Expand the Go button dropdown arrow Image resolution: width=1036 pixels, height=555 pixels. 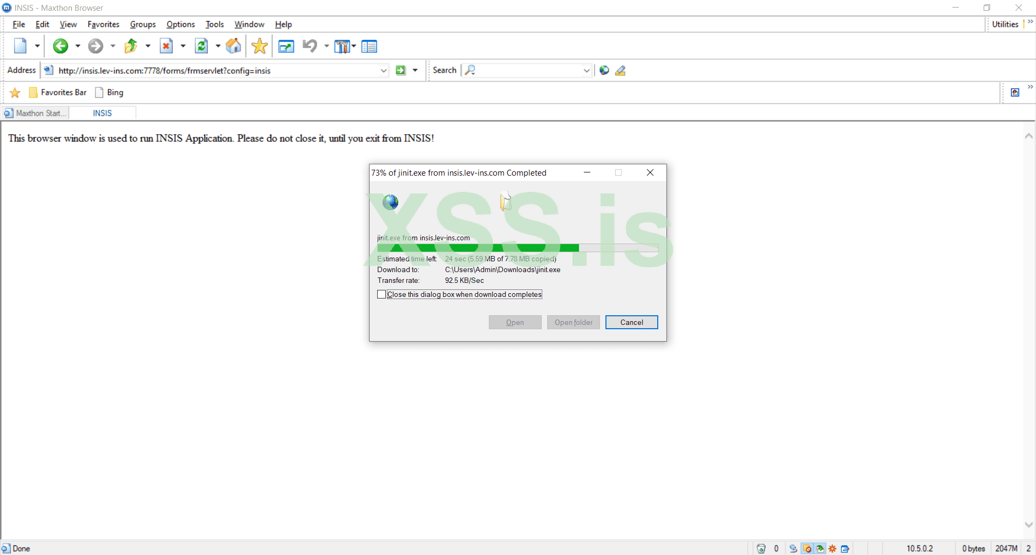[415, 70]
